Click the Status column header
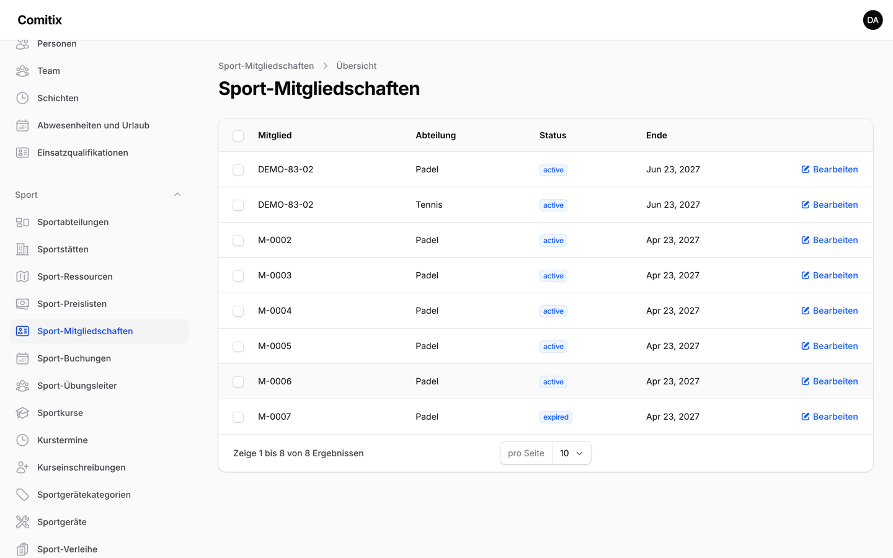The image size is (893, 558). coord(553,135)
